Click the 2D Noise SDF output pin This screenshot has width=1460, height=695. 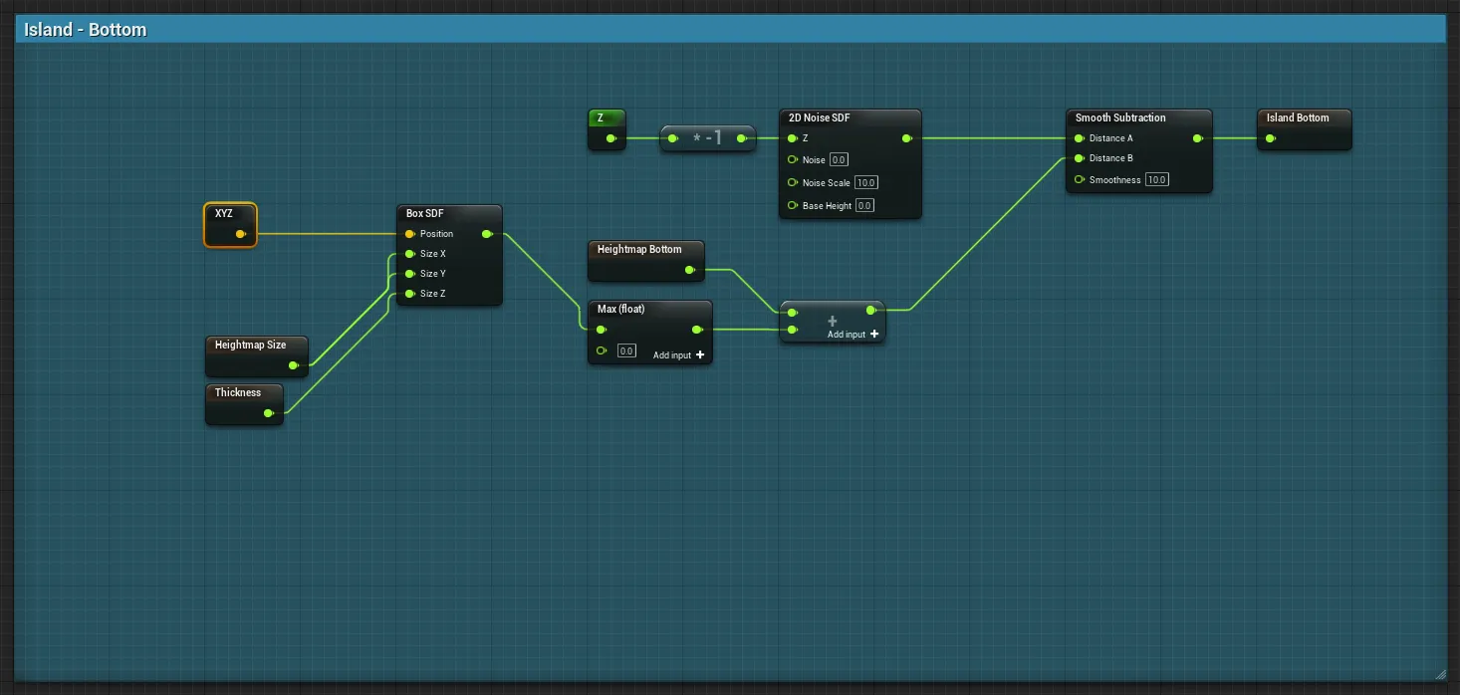click(906, 138)
